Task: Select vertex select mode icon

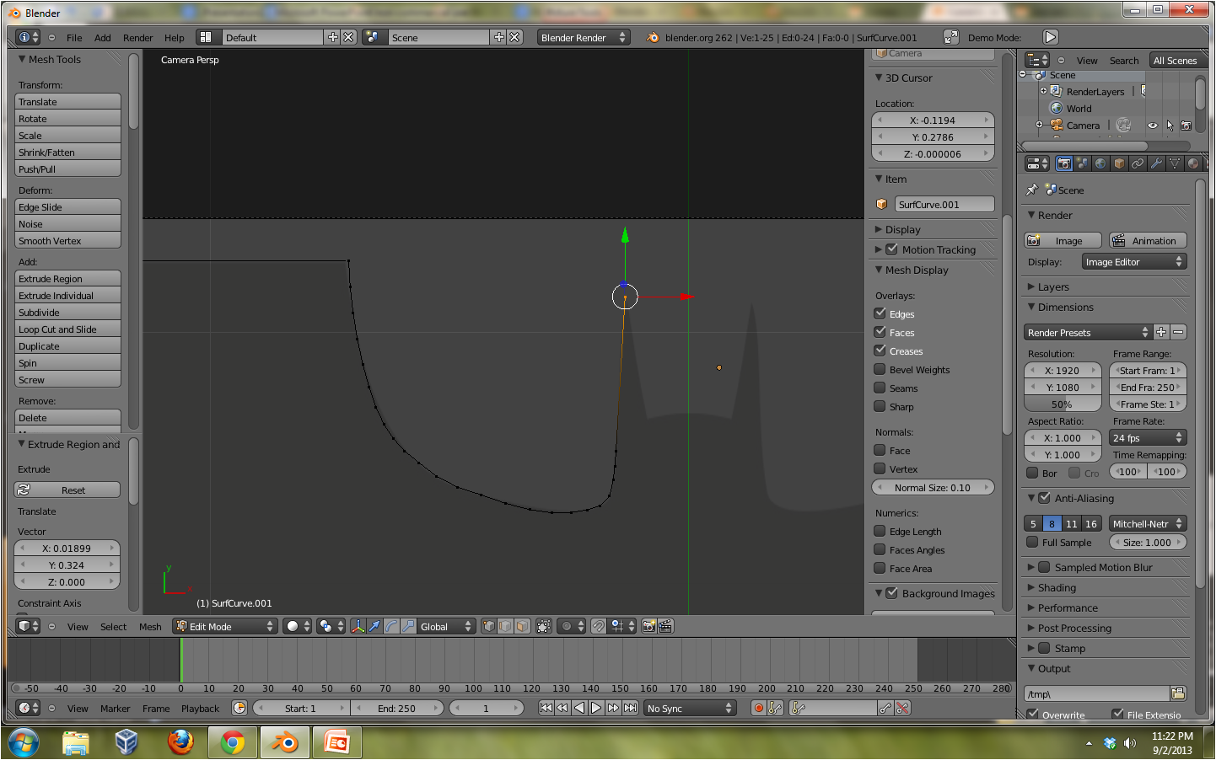Action: (x=488, y=626)
